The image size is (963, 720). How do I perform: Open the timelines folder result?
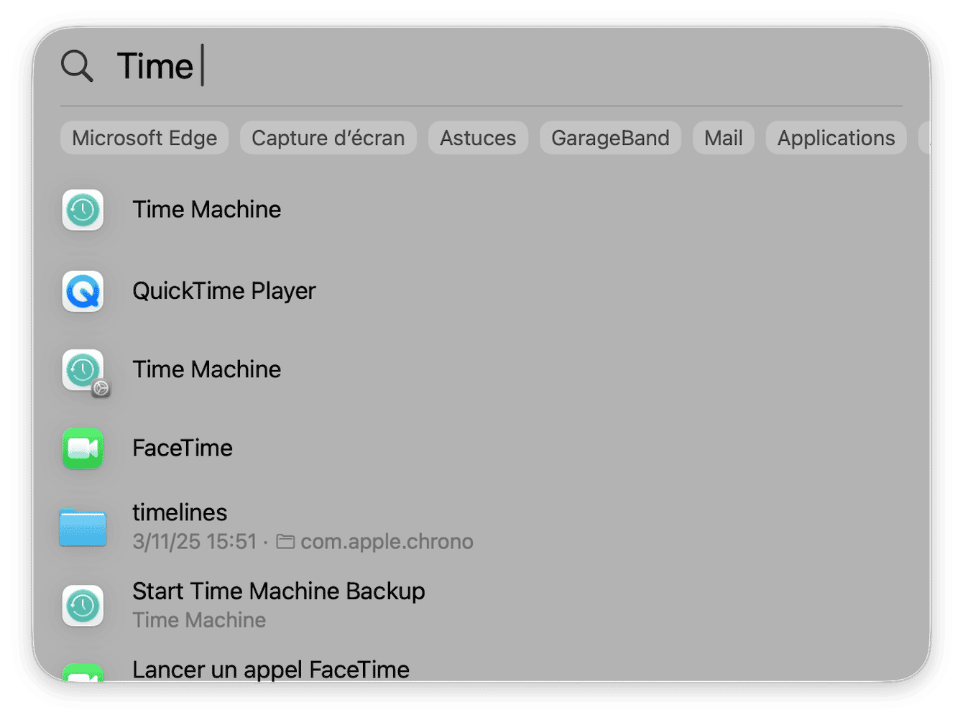pyautogui.click(x=179, y=512)
